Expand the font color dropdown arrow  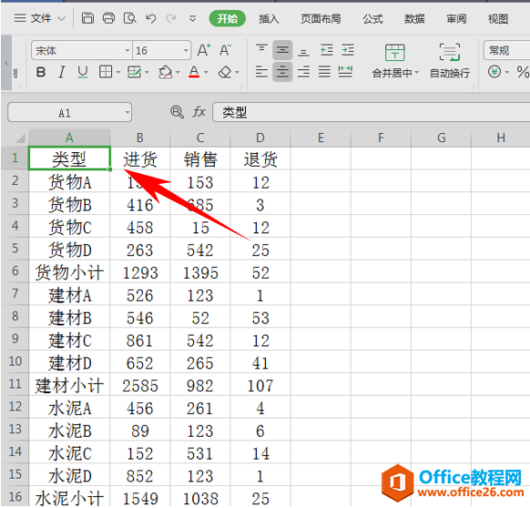coord(206,72)
